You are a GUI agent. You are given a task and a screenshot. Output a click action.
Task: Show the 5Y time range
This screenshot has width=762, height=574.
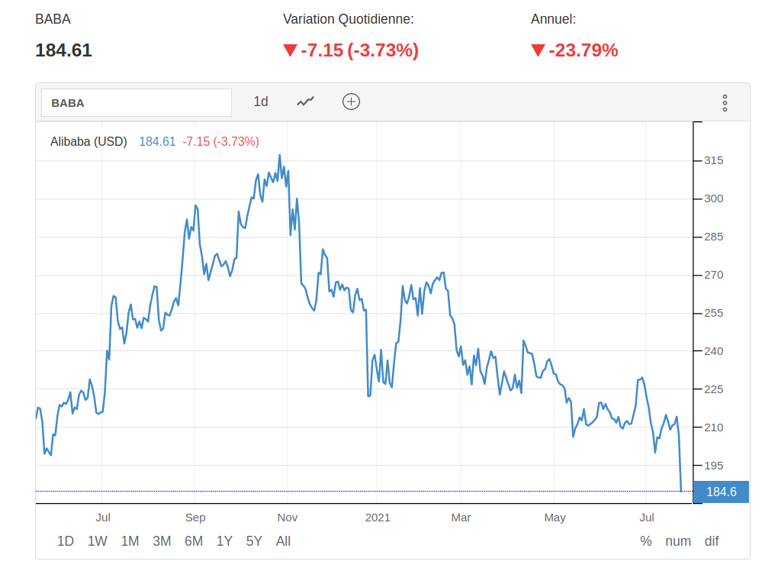point(254,541)
